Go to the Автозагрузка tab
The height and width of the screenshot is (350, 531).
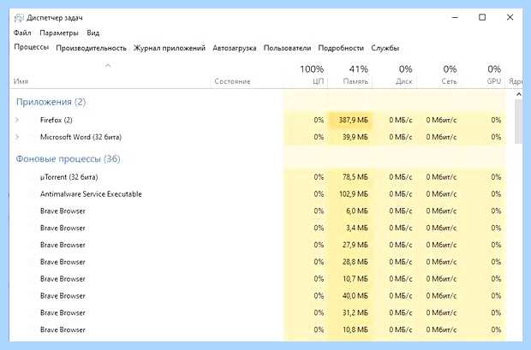point(235,48)
